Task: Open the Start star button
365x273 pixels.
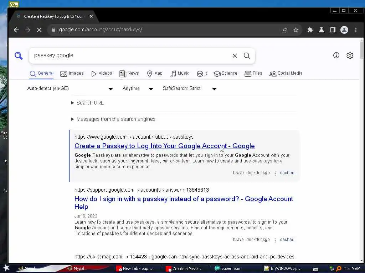Action: [x=6, y=268]
